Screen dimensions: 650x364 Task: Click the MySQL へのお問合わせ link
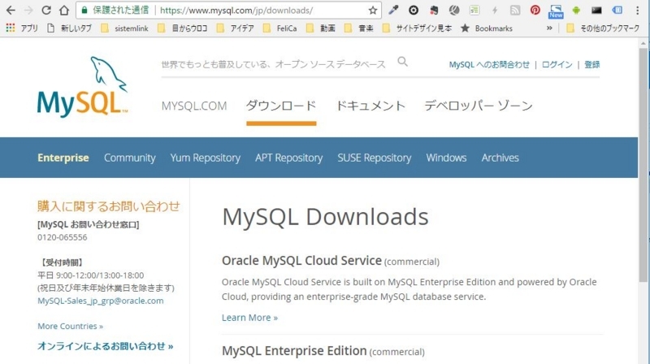point(489,65)
